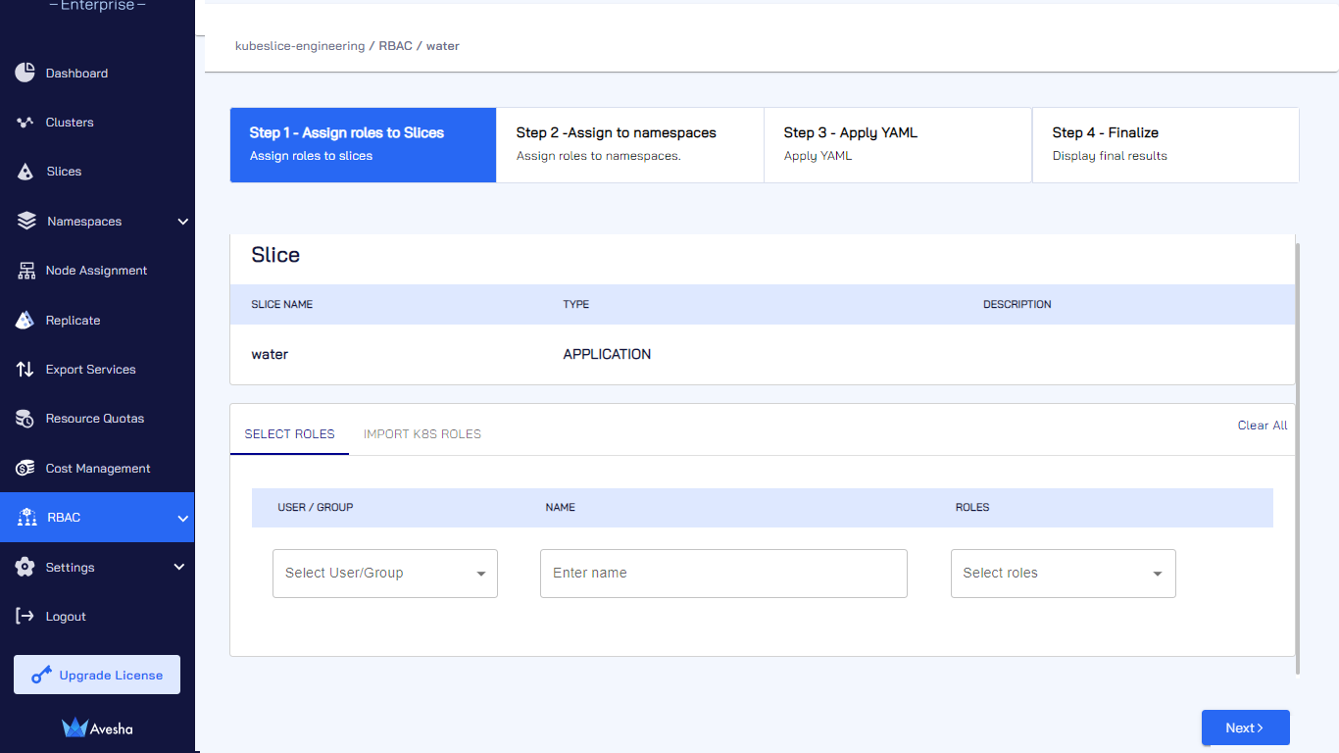1339x753 pixels.
Task: Click the Resource Quotas icon
Action: point(25,419)
